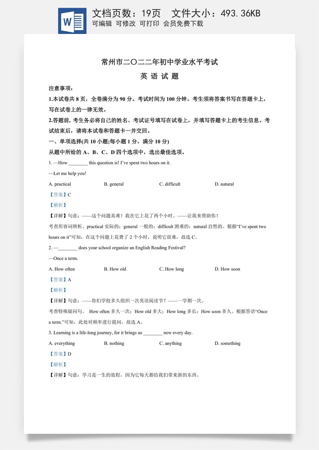This screenshot has height=450, width=319.
Task: Select option 'C. anything'
Action: (170, 343)
